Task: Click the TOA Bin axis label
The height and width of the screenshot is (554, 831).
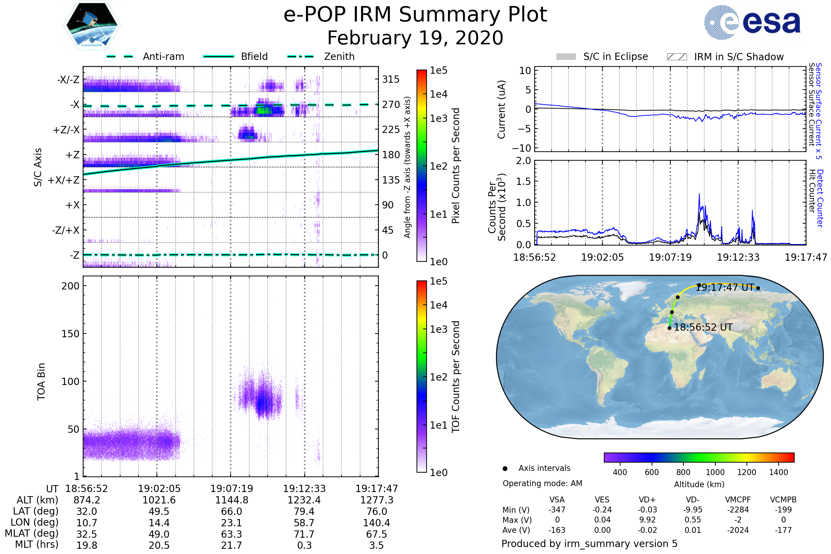Action: (41, 382)
